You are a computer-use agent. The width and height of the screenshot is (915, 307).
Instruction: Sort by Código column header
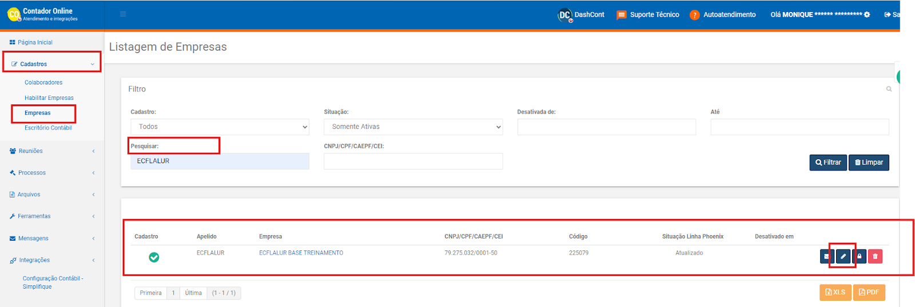[x=578, y=236]
